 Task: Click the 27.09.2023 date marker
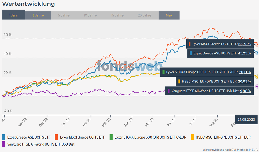pyautogui.click(x=247, y=119)
